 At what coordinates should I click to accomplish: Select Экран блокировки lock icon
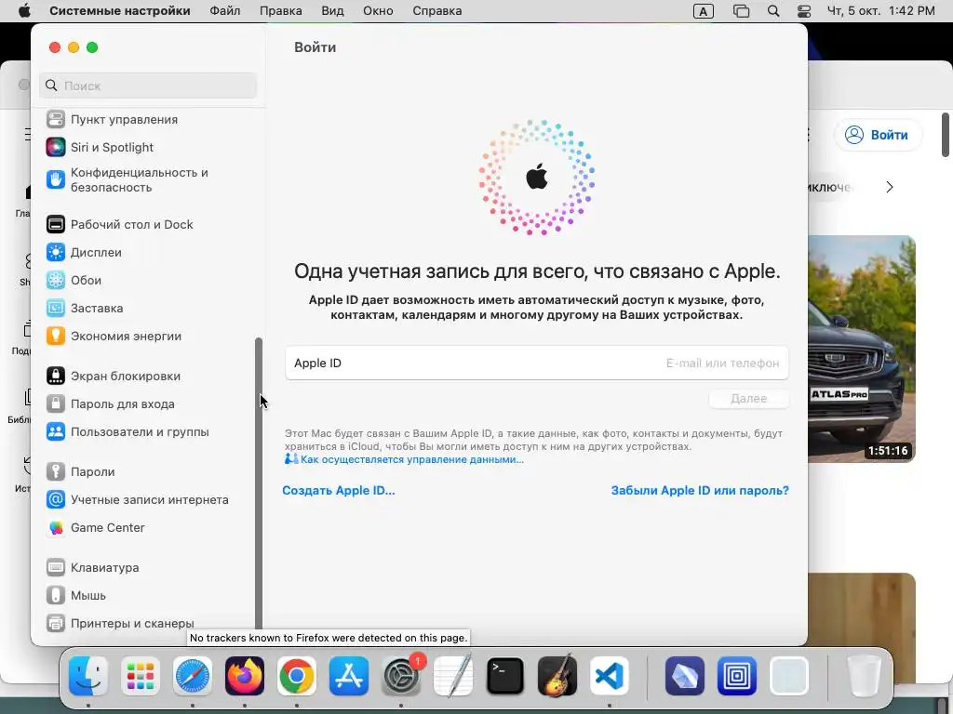pyautogui.click(x=55, y=376)
